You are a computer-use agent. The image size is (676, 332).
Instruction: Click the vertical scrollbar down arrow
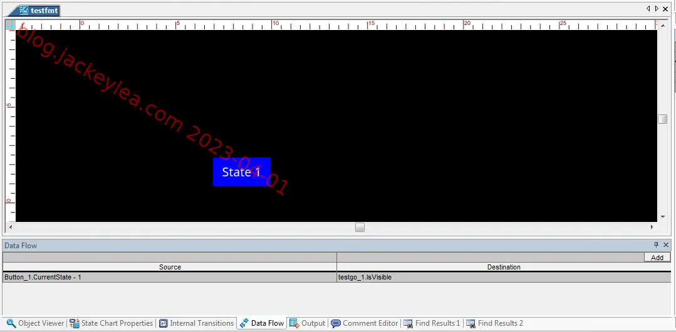click(663, 217)
